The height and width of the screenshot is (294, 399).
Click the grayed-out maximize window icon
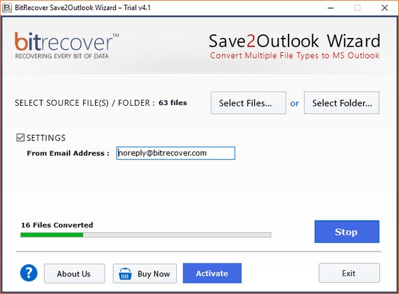click(357, 8)
